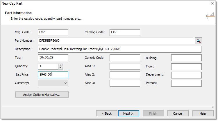The width and height of the screenshot is (218, 121).
Task: Focus the Mfg. Code field
Action: pos(53,32)
